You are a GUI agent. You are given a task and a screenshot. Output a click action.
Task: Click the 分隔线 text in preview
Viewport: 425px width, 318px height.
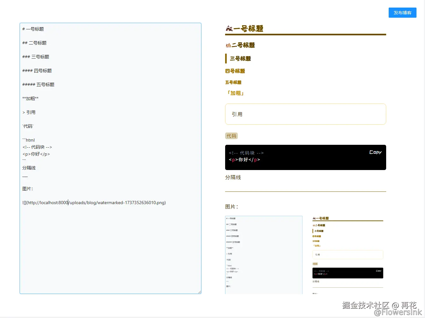[x=233, y=177]
